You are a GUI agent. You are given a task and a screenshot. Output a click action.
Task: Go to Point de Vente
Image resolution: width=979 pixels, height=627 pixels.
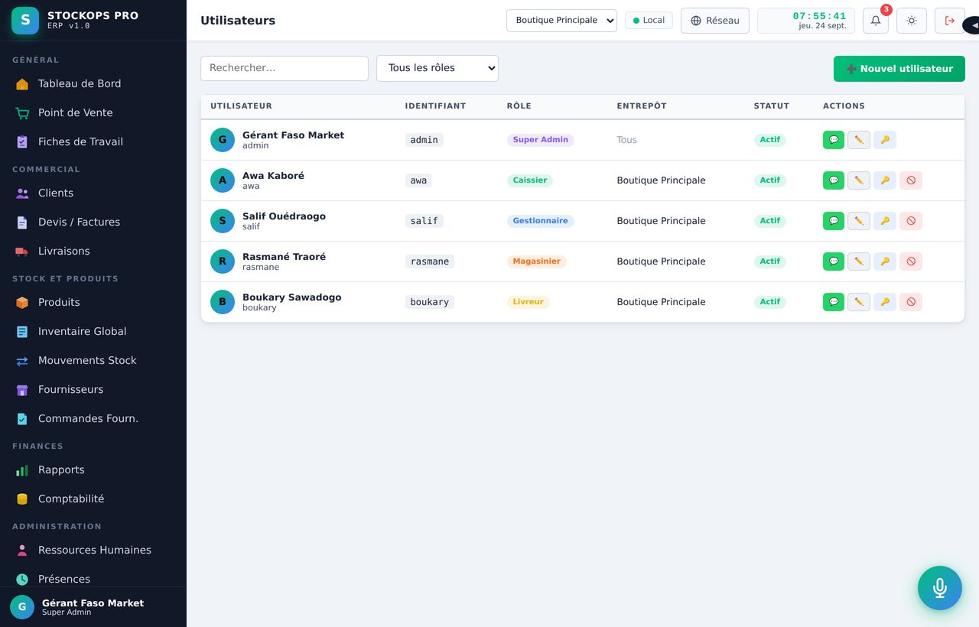[93, 113]
